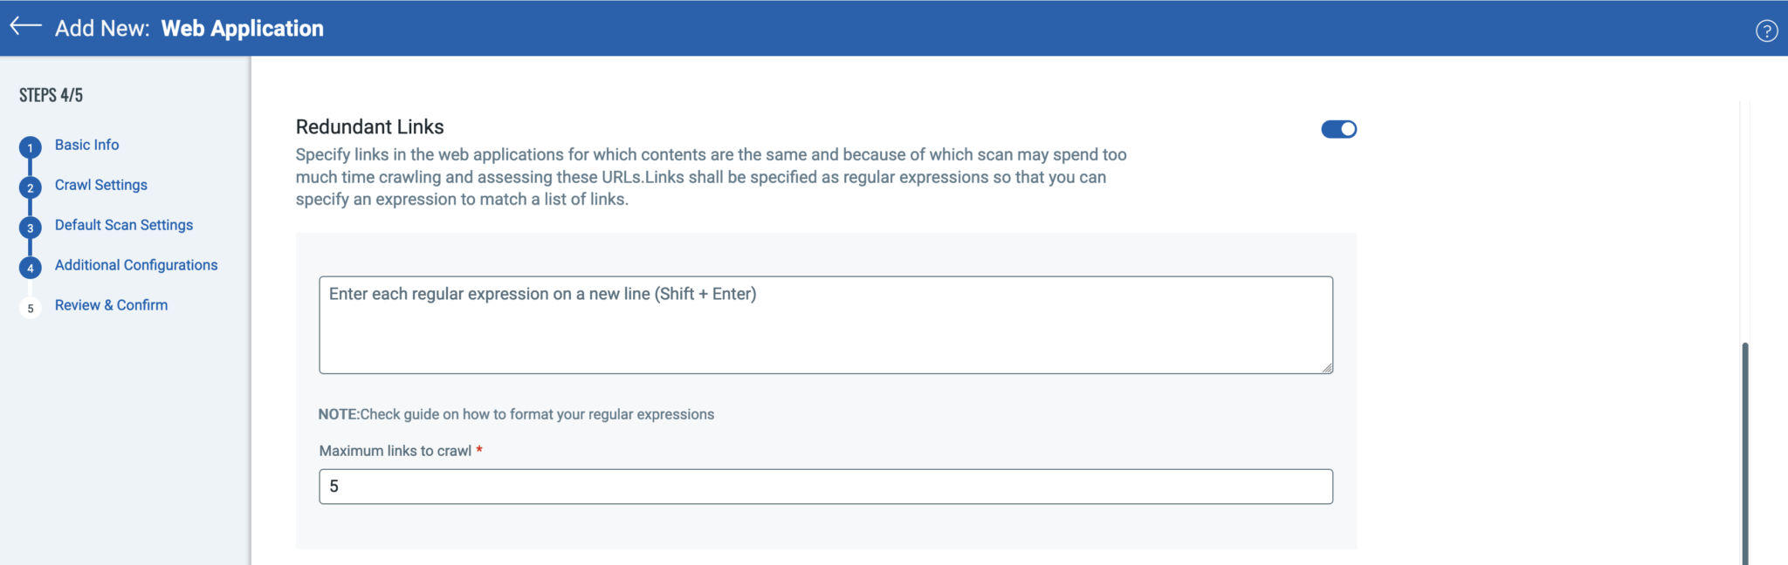Click the Redundant Links section heading
Viewport: 1788px width, 565px height.
369,127
